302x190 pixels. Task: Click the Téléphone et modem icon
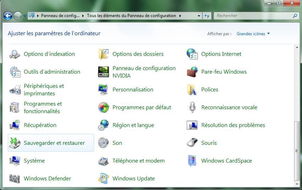pyautogui.click(x=103, y=161)
